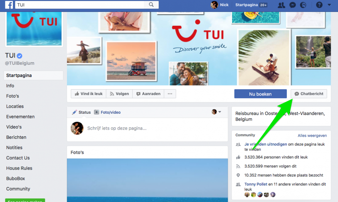This screenshot has height=202, width=338.
Task: Click the Aanraden button
Action: pos(148,94)
